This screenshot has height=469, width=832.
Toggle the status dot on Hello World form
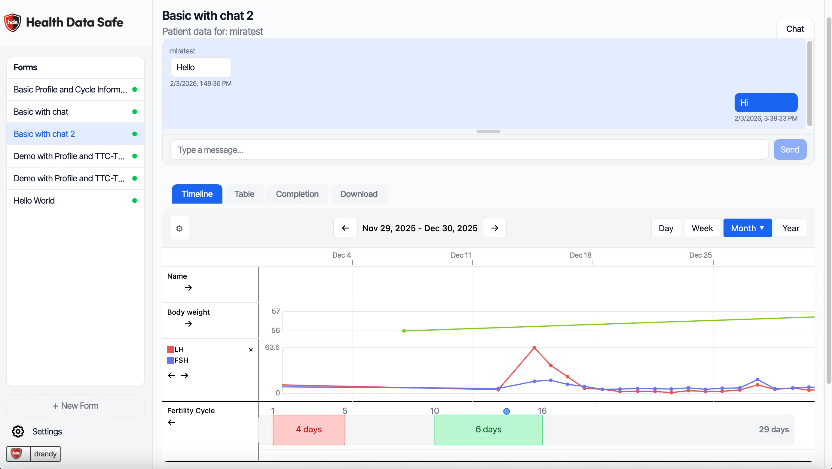tap(135, 200)
